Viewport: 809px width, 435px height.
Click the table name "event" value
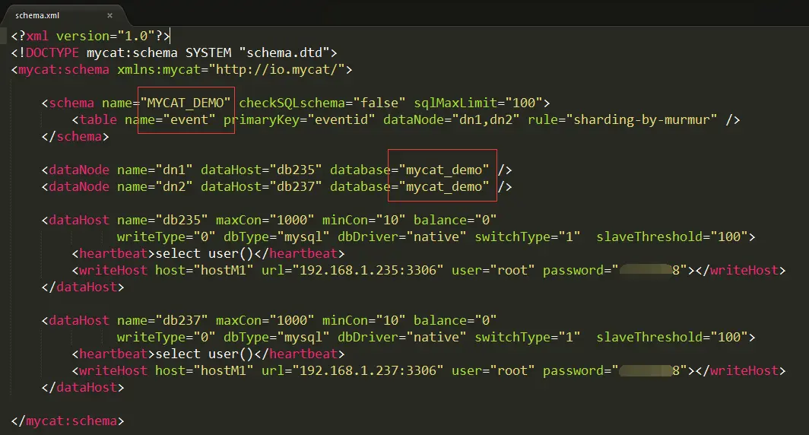pyautogui.click(x=189, y=119)
